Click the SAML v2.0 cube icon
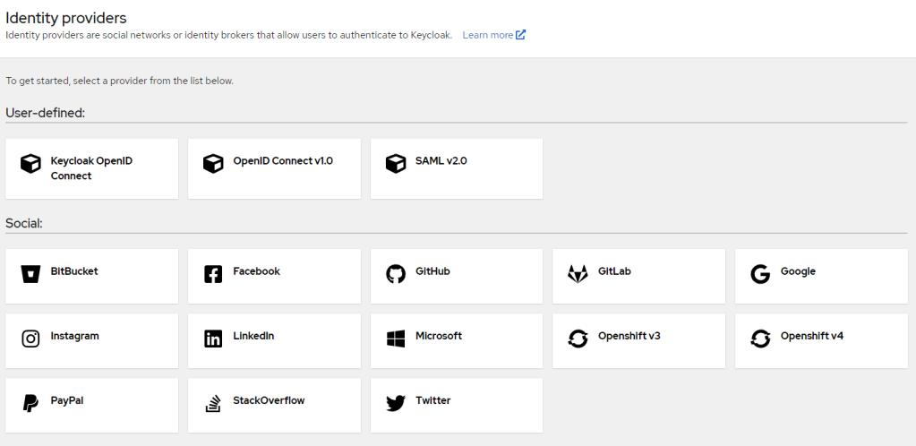Screen dimensions: 916x446 coord(396,164)
